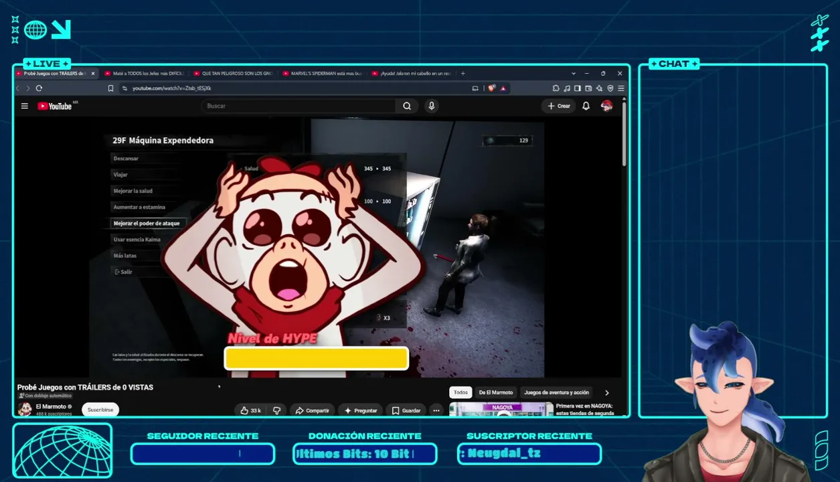Click the page vertical scrollbar
The width and height of the screenshot is (840, 482).
pos(624,134)
